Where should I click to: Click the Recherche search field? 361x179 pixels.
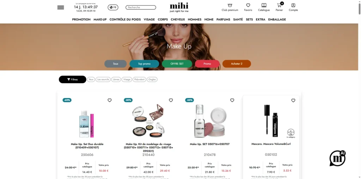[x=141, y=7]
